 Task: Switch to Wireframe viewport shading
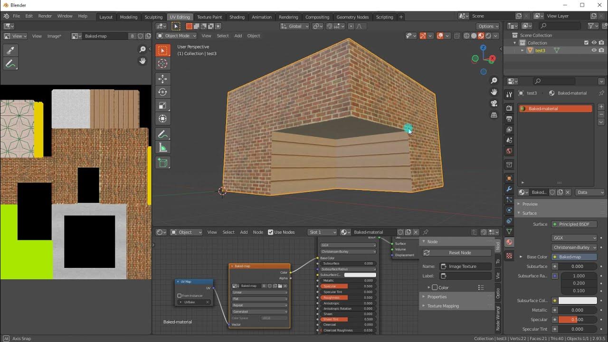(466, 36)
